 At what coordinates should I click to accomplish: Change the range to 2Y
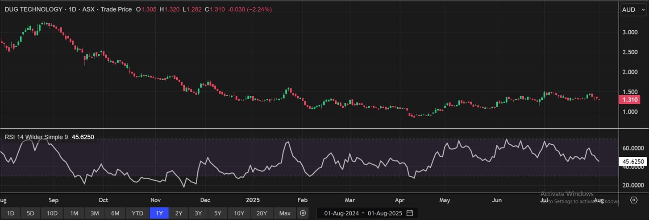179,213
